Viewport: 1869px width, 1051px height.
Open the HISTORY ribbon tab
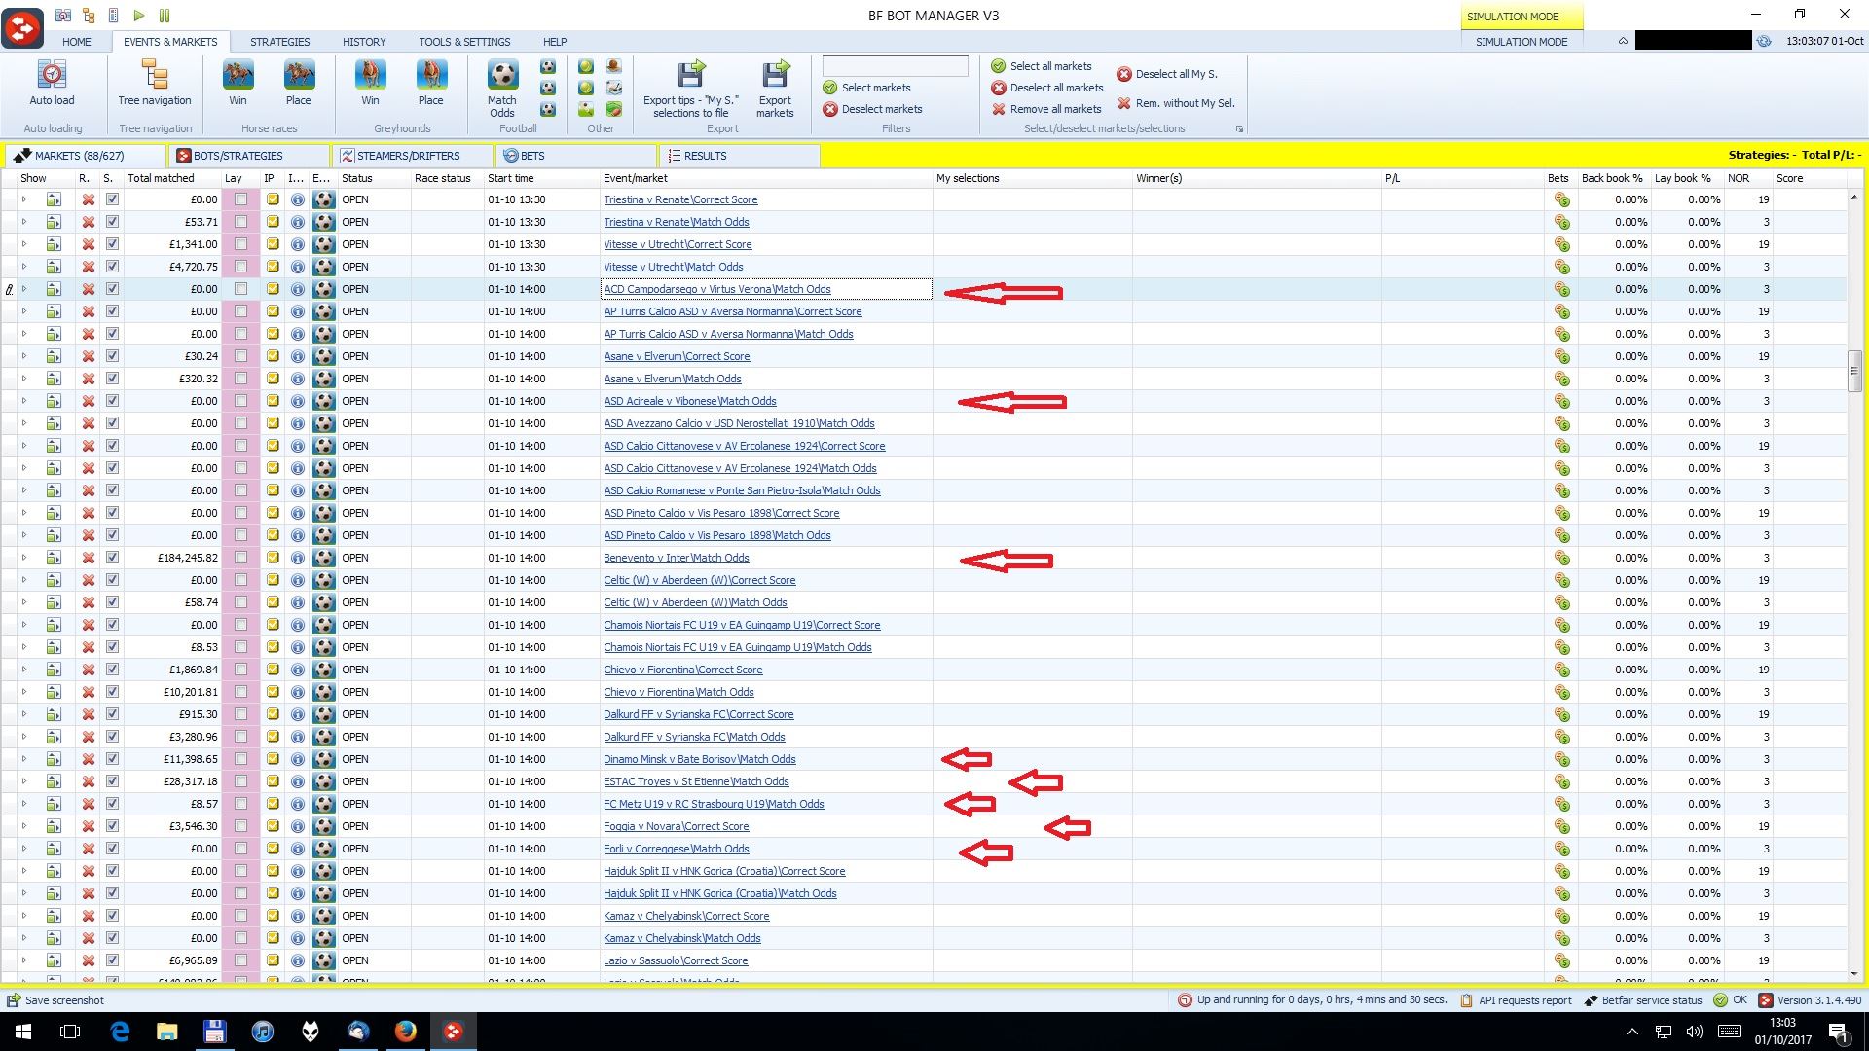(364, 42)
